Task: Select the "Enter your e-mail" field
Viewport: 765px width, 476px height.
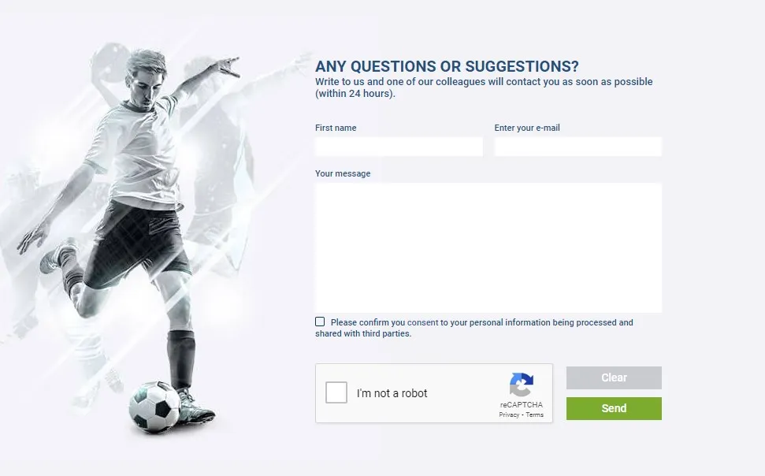Action: point(577,146)
